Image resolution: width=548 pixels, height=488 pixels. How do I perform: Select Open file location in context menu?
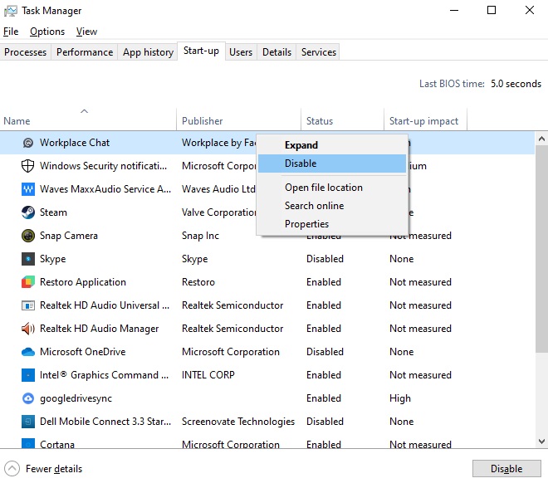tap(332, 188)
